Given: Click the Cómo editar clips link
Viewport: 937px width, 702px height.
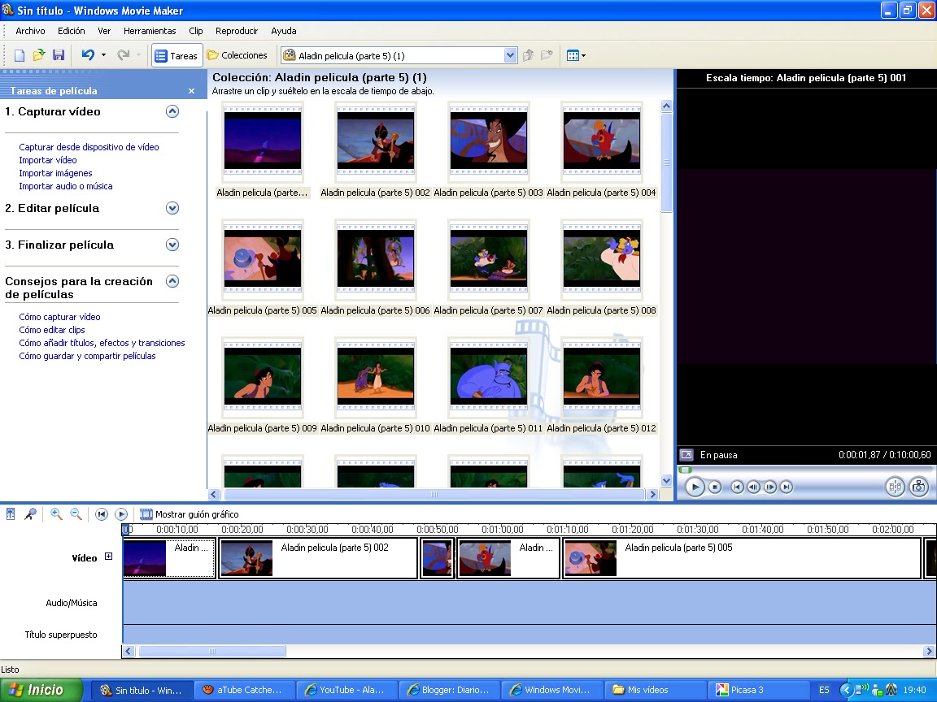Looking at the screenshot, I should pyautogui.click(x=52, y=330).
